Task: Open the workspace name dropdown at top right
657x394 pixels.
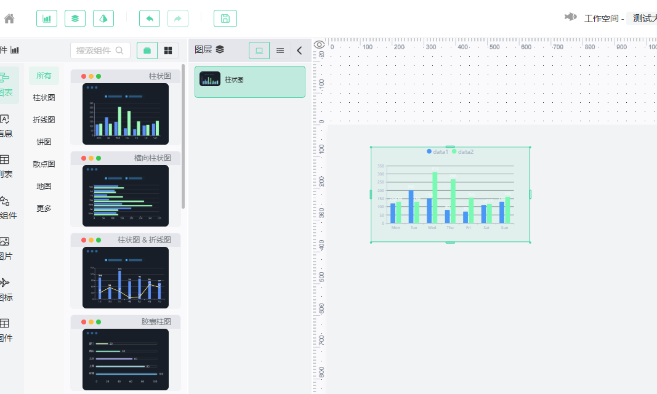Action: (x=642, y=18)
